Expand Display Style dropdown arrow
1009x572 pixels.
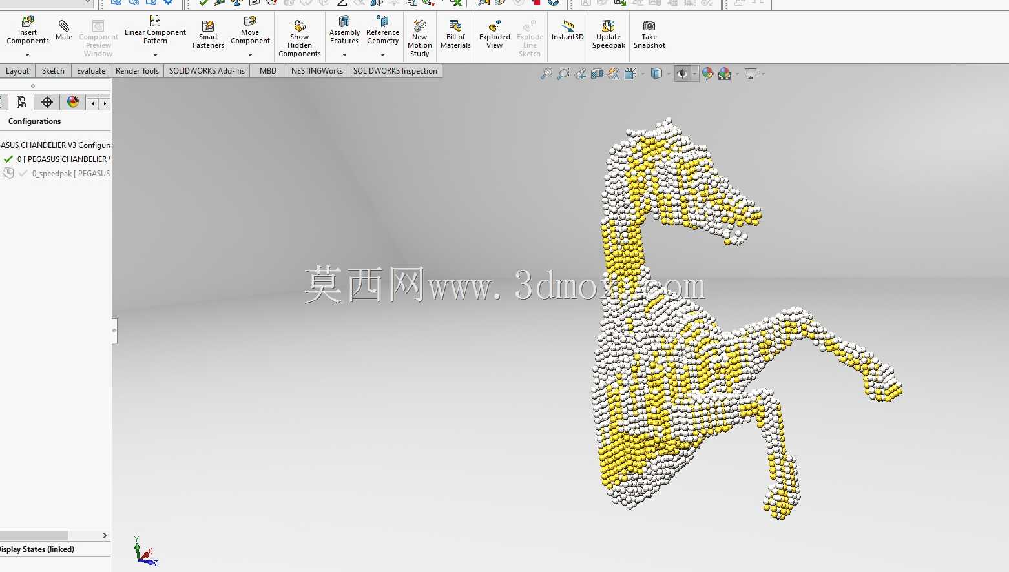point(669,74)
